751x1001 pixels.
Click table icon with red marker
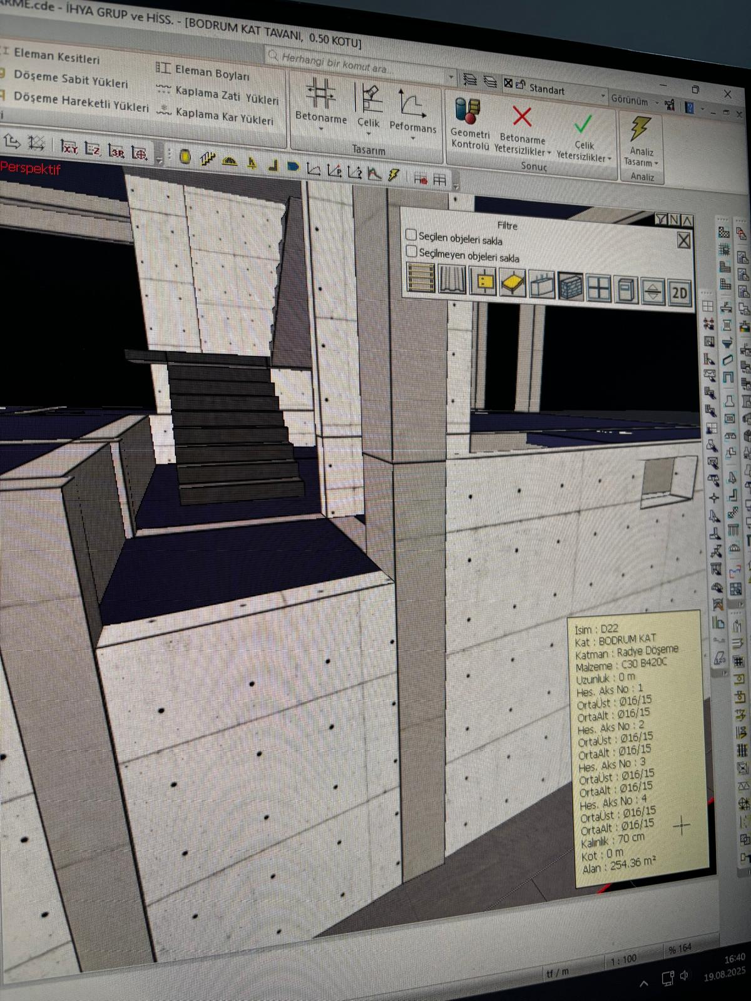(421, 178)
